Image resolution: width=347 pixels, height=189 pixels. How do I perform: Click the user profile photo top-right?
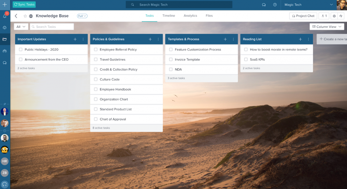point(342,5)
